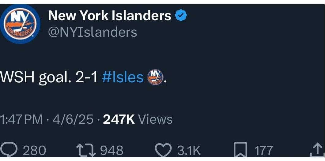Click the word Views beside 247K
325x161 pixels.
pyautogui.click(x=155, y=119)
